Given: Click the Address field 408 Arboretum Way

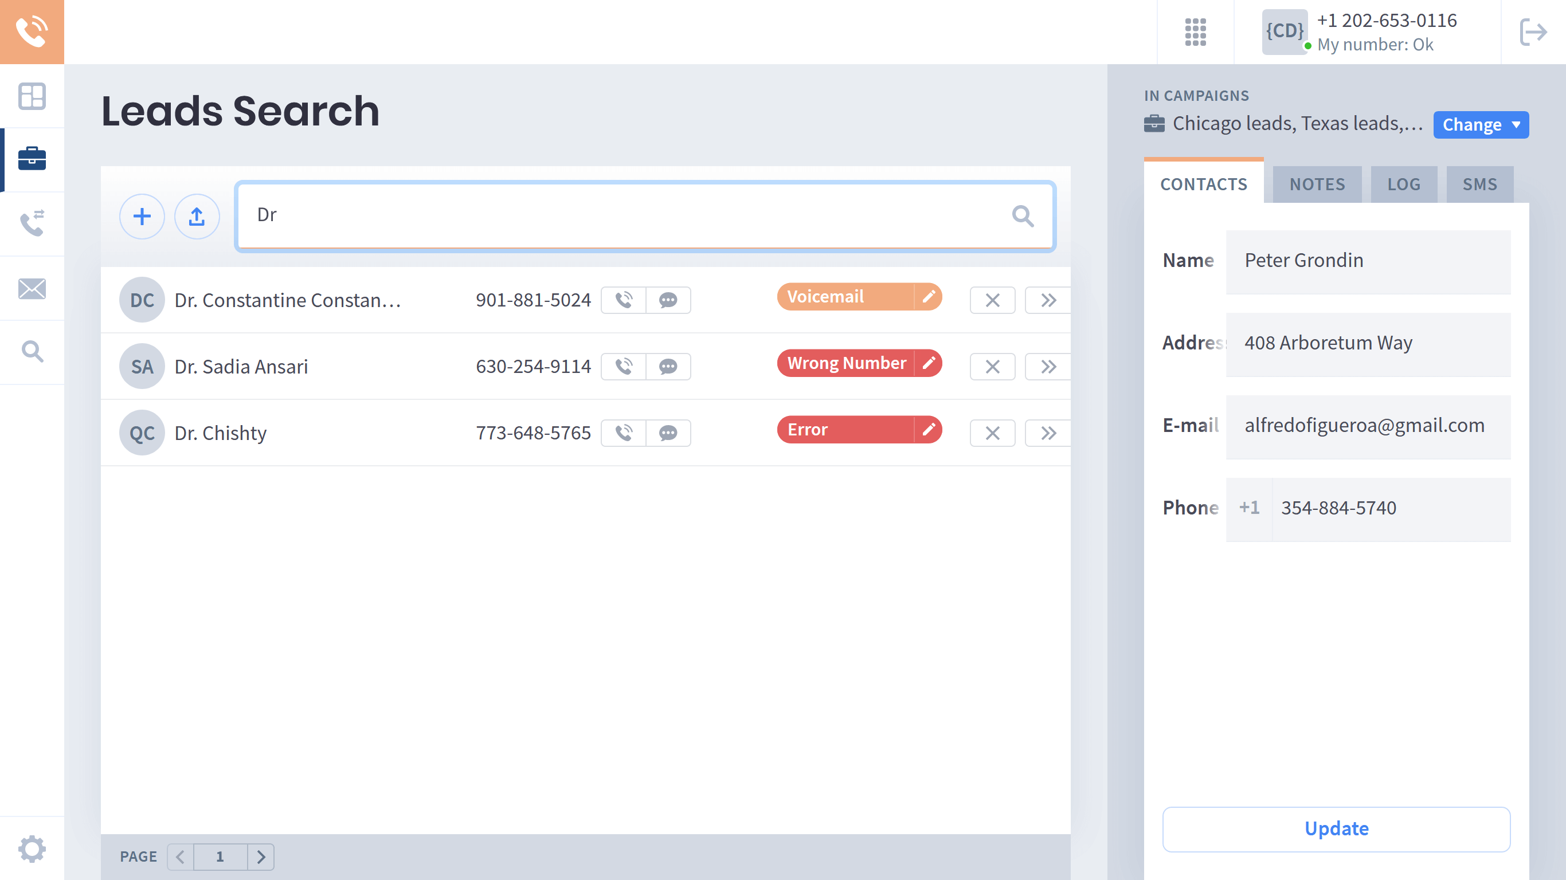Looking at the screenshot, I should (1368, 344).
